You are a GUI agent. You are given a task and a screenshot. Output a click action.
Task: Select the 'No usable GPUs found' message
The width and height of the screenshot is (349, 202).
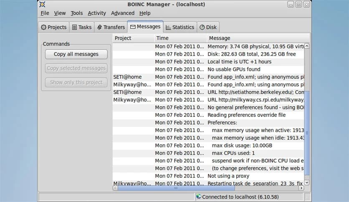coord(208,69)
